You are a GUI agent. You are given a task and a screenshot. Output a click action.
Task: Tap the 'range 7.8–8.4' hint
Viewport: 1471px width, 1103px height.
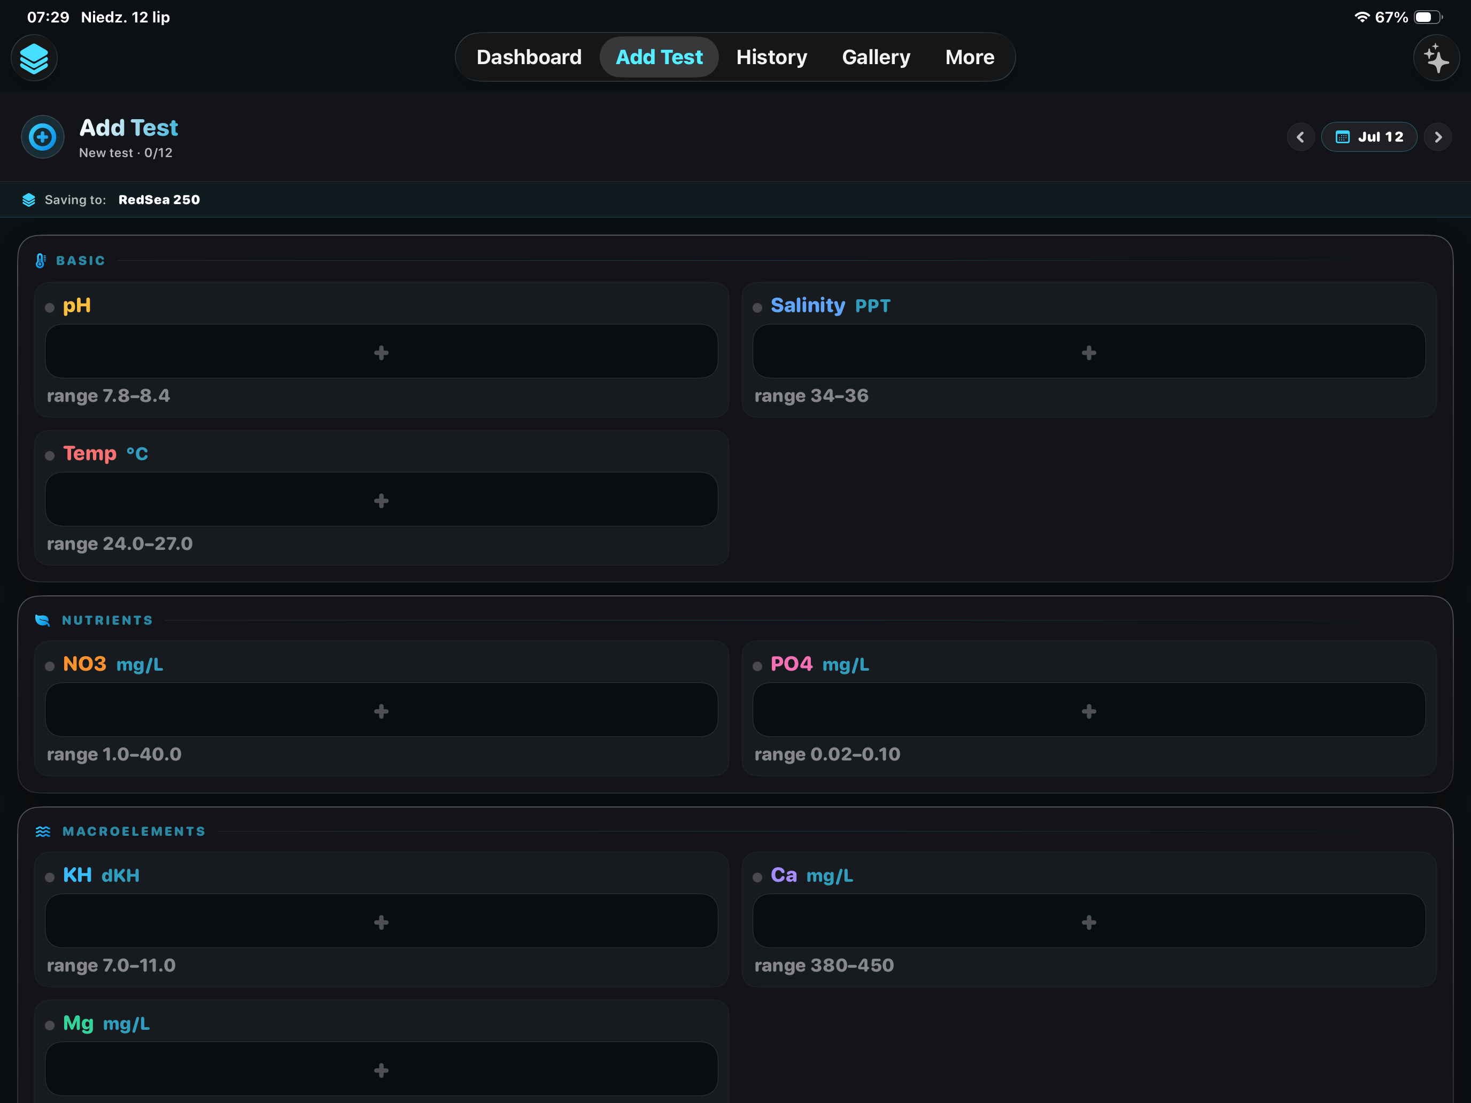[x=109, y=396]
